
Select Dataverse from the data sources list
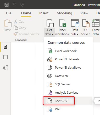tap(68, 76)
